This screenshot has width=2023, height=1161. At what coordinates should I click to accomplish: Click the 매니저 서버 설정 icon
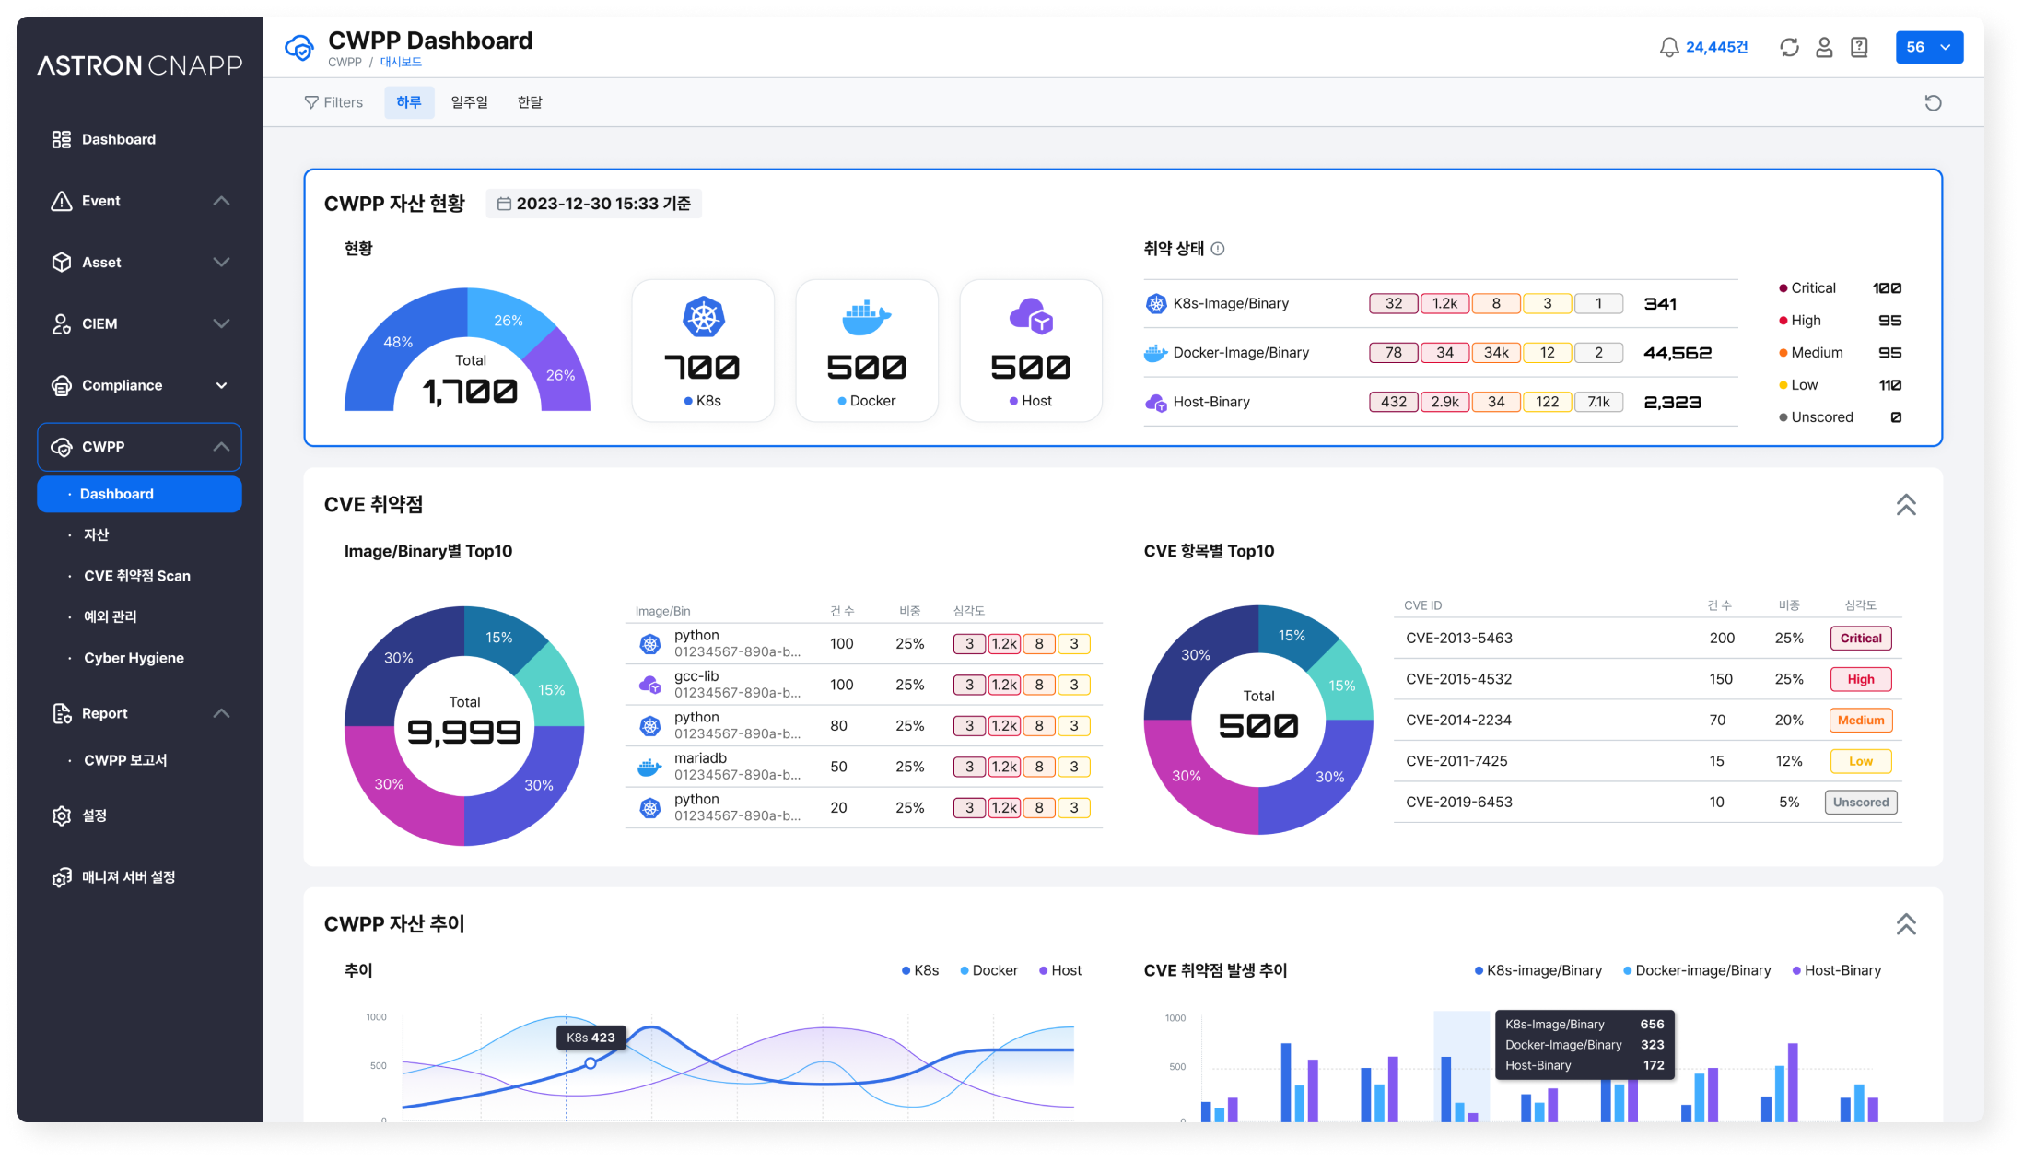pos(62,877)
